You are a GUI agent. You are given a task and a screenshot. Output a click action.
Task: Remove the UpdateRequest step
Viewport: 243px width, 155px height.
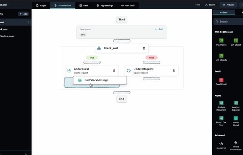click(173, 70)
